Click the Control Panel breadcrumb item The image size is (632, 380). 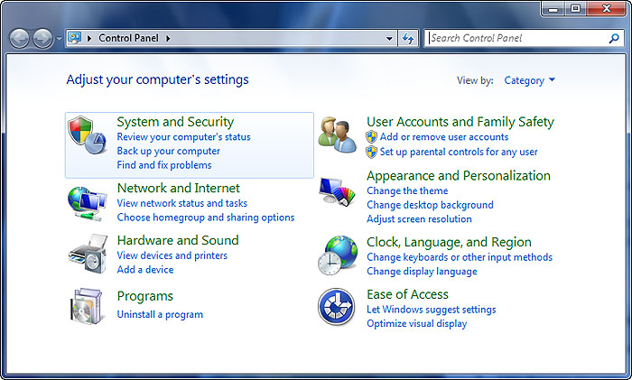pos(128,38)
